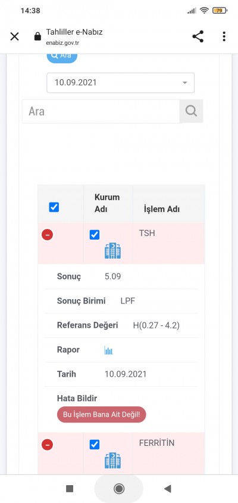Click the blue Ara button at top
Screen dimensions: 238x503
62,57
